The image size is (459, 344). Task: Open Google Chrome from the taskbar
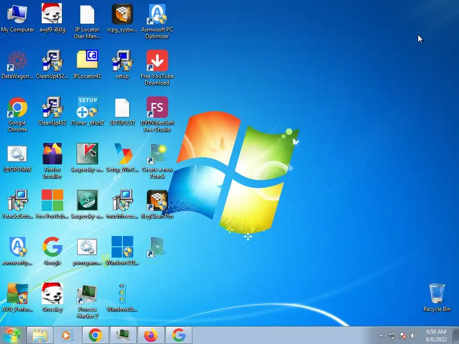coord(95,335)
